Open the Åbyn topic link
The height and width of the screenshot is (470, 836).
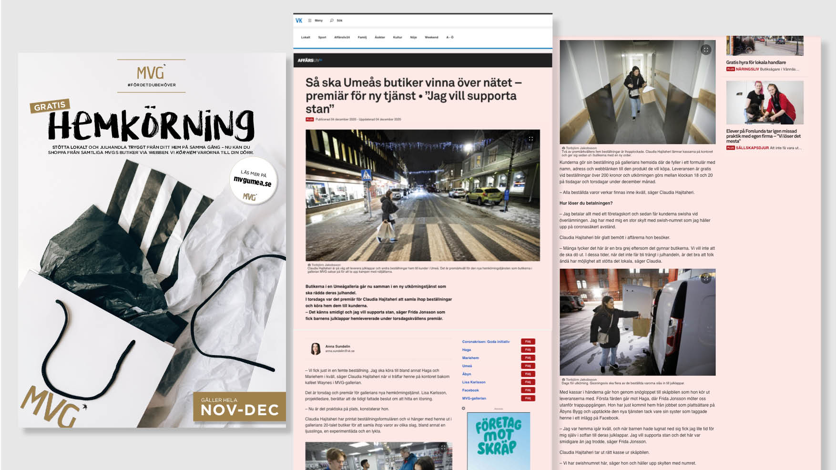(x=467, y=374)
